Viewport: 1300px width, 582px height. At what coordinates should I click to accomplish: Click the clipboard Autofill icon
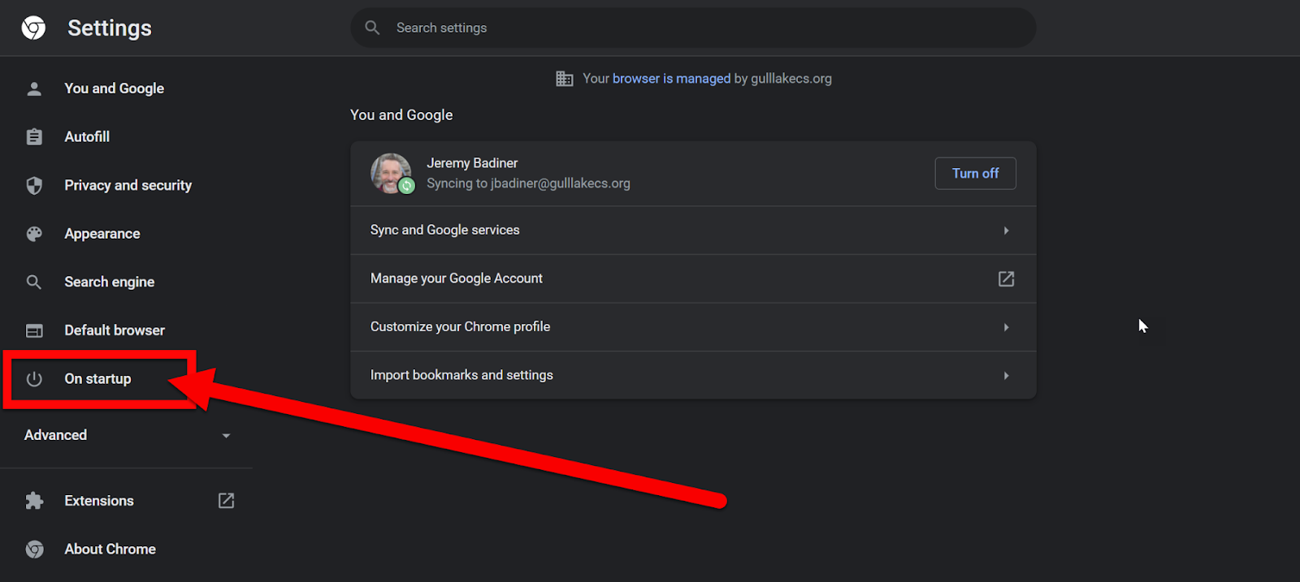tap(34, 136)
